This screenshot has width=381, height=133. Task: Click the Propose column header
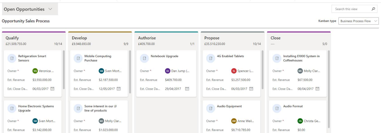212,38
